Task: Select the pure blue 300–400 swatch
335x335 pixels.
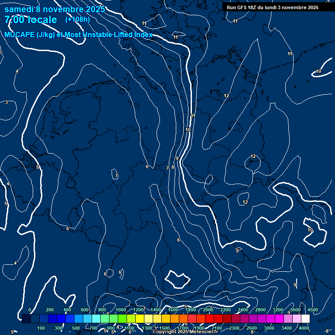Action: click(x=62, y=318)
